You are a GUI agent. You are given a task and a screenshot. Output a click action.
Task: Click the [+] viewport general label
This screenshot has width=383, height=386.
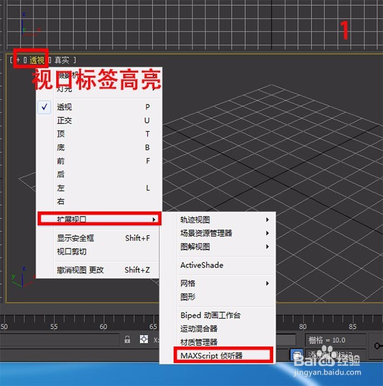[x=18, y=60]
